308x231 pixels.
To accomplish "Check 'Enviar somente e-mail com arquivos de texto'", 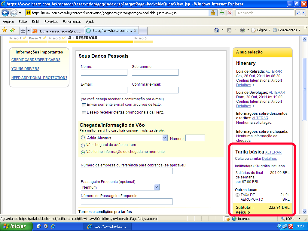I will pyautogui.click(x=84, y=105).
